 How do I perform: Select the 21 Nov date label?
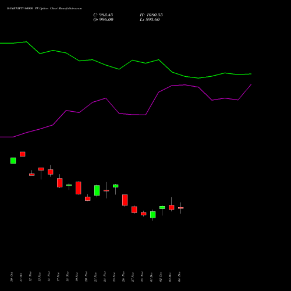(x=95, y=276)
